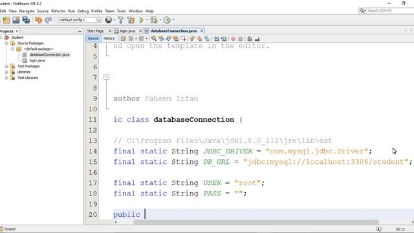Click Find Previous Occurrence icon
Screen dimensions: 414x233
click(x=161, y=39)
